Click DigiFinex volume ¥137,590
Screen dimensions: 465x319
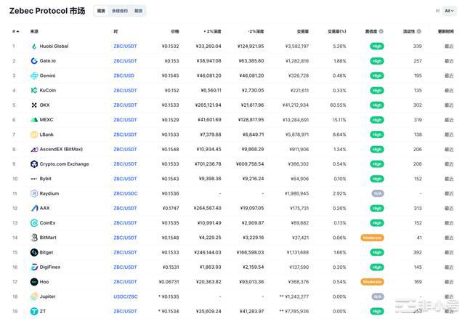[299, 267]
